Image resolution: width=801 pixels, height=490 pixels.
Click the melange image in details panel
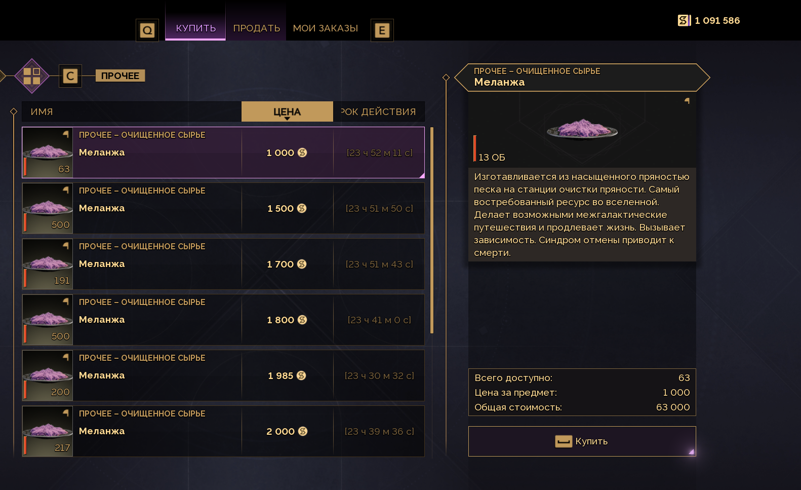coord(582,129)
